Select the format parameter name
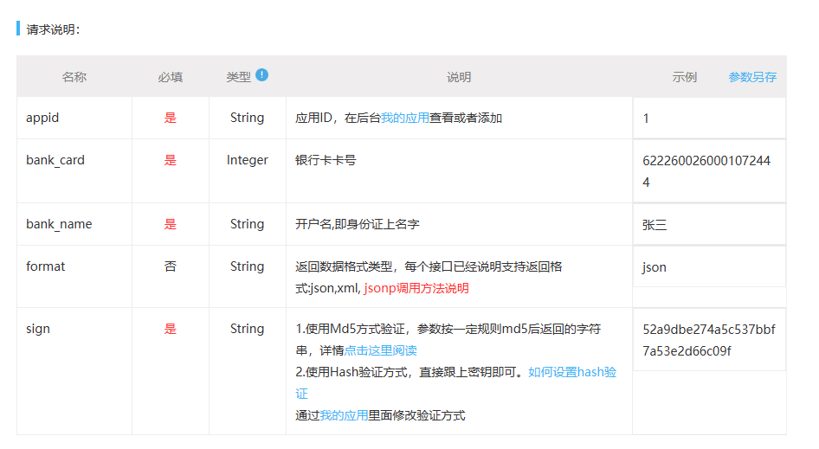 tap(45, 266)
